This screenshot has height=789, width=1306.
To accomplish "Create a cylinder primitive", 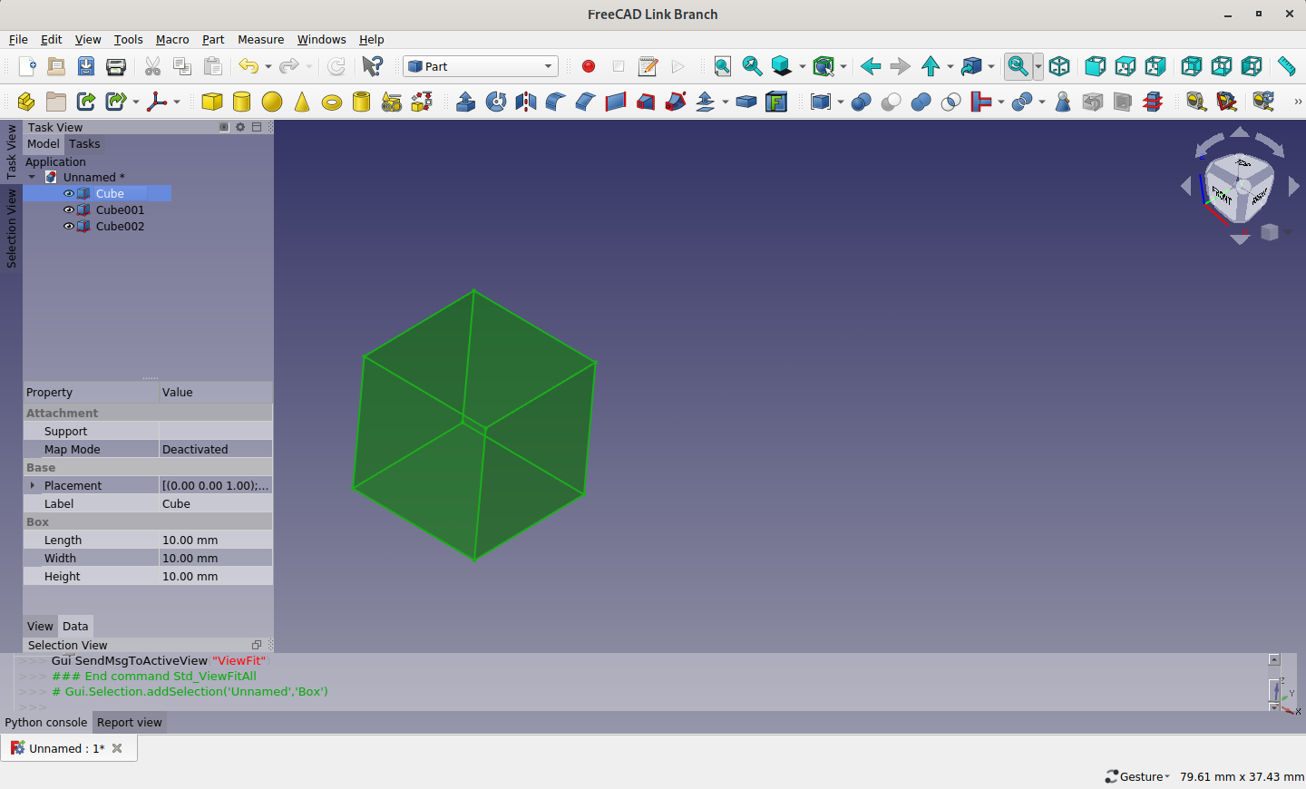I will (242, 102).
